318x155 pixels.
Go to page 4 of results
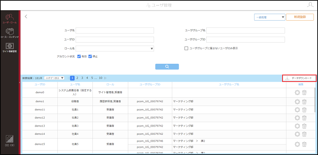(x=87, y=78)
